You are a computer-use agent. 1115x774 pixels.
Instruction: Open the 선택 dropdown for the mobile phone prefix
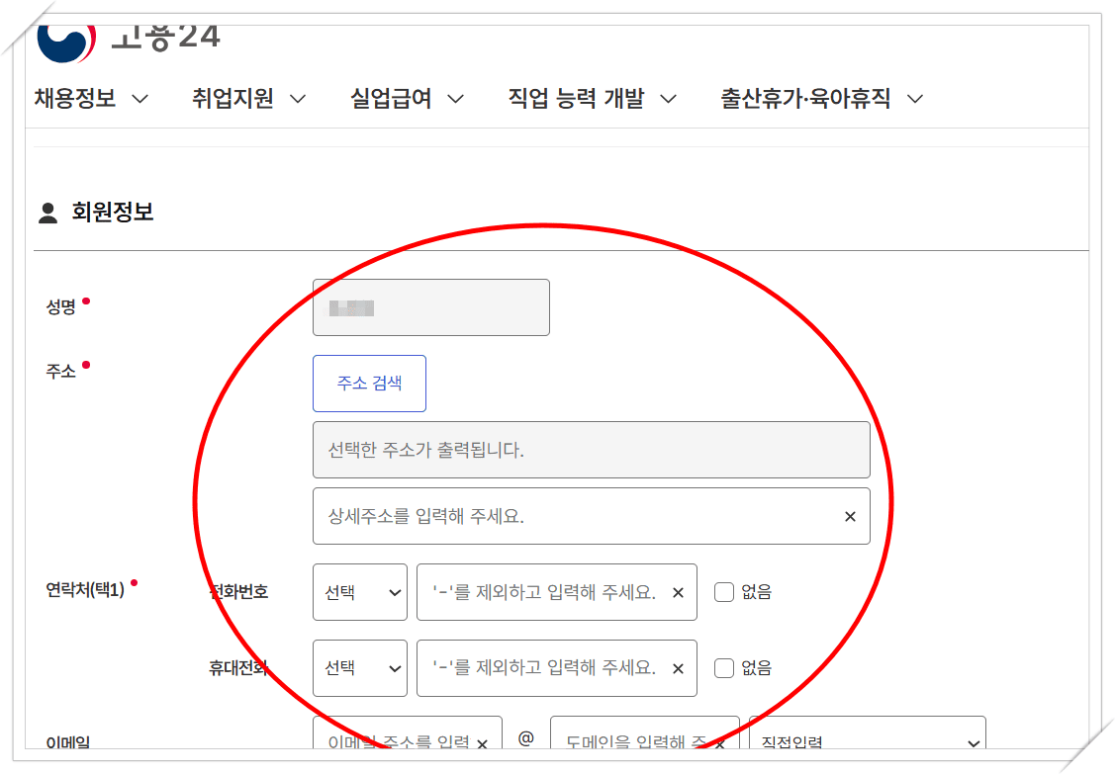coord(359,667)
